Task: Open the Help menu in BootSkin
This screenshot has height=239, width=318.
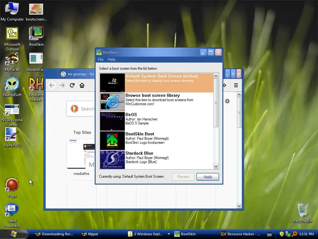Action: pyautogui.click(x=111, y=59)
